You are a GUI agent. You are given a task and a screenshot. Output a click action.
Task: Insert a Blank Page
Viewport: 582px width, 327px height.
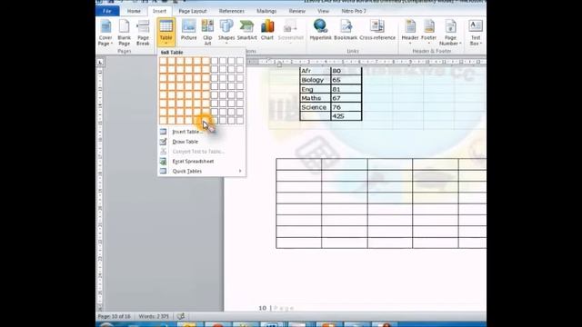[x=124, y=33]
